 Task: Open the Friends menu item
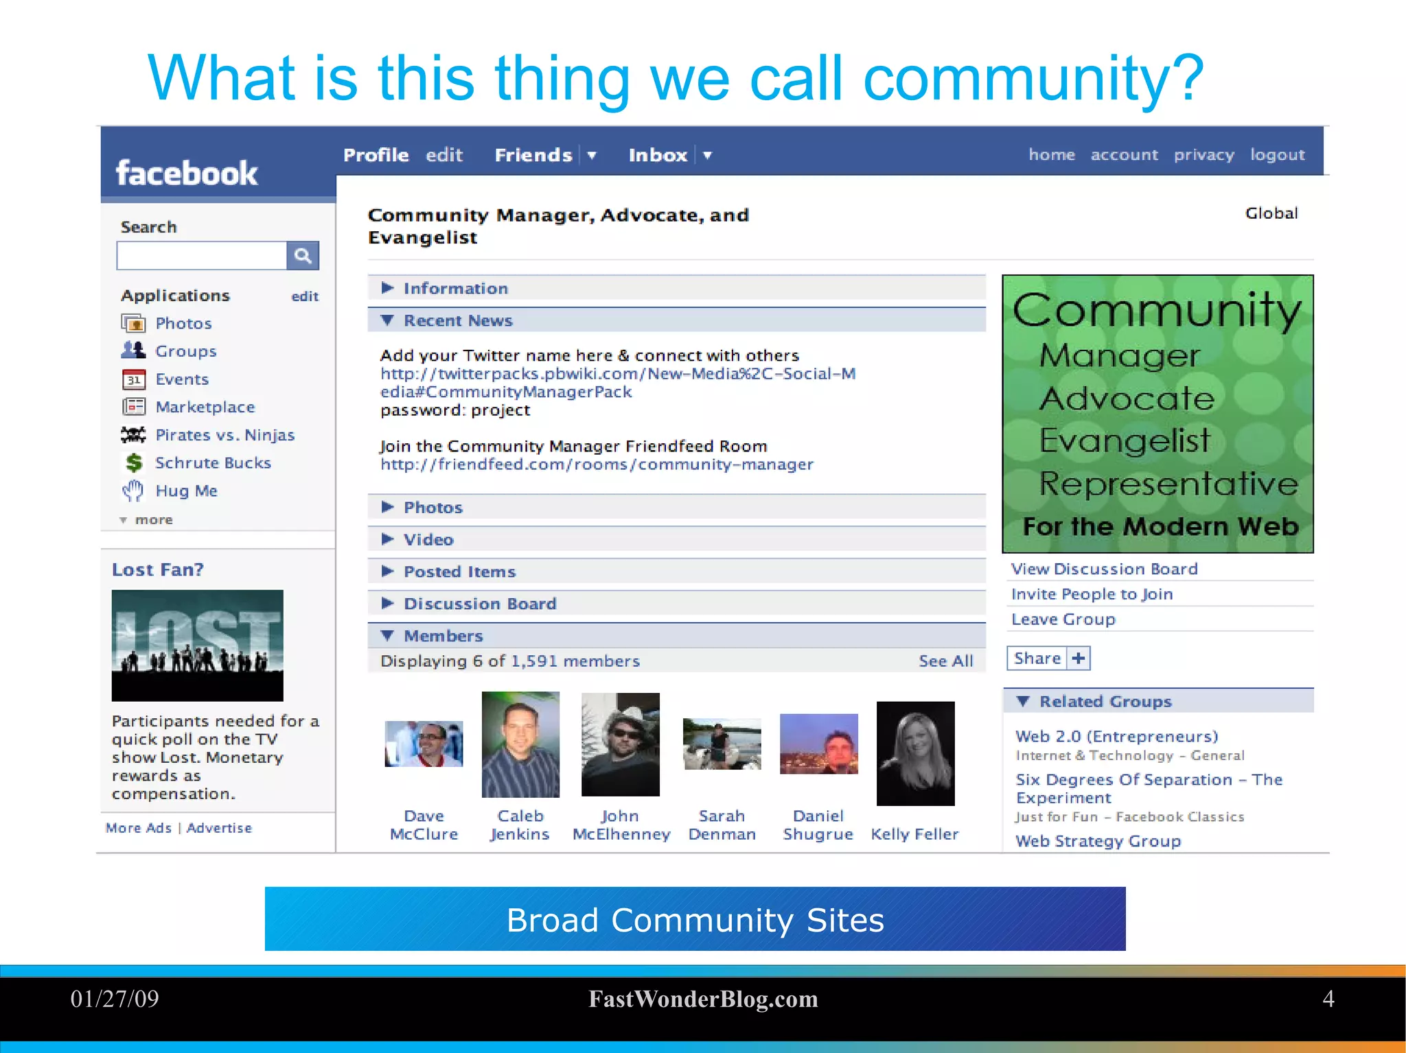533,155
